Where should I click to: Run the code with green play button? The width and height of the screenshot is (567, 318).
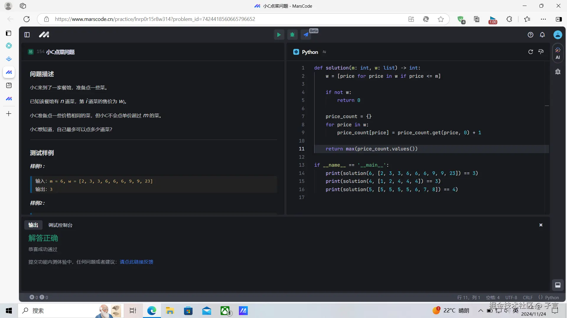point(278,35)
